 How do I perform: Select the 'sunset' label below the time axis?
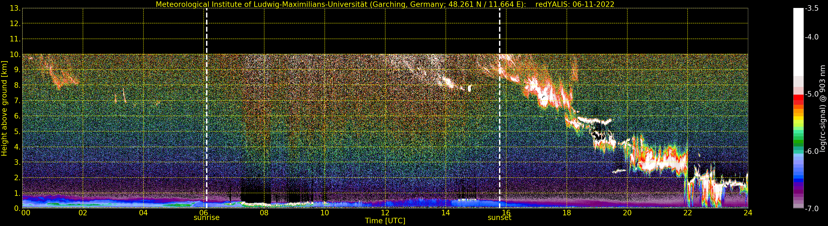coord(499,218)
